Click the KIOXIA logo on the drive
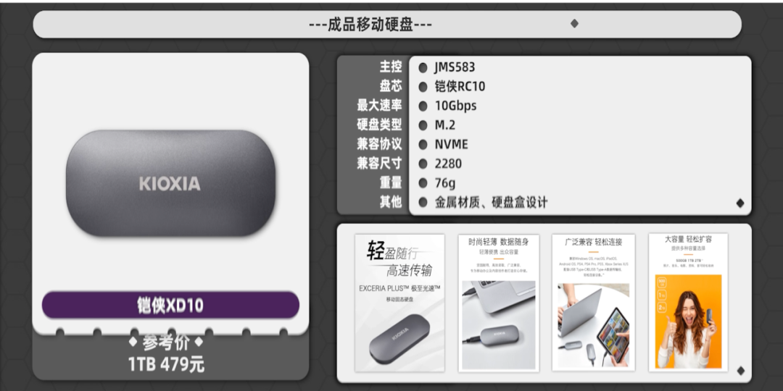Image resolution: width=783 pixels, height=391 pixels. tap(170, 183)
